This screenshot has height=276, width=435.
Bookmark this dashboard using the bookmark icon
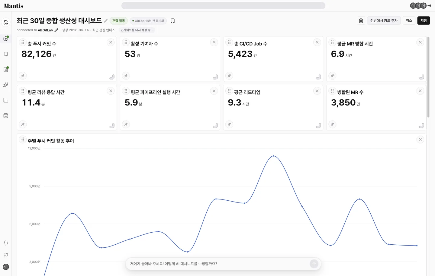coord(173,21)
